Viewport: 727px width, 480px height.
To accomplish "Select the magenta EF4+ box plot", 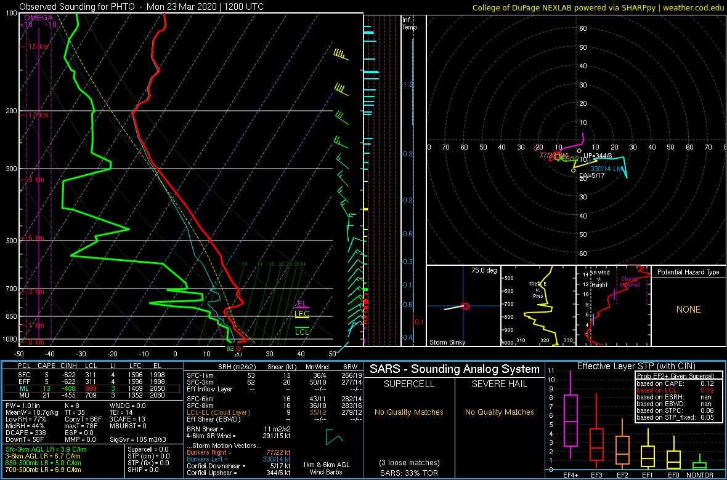I will [571, 415].
